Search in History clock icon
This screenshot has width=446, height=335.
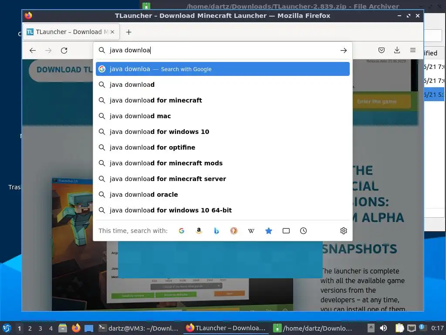[303, 231]
